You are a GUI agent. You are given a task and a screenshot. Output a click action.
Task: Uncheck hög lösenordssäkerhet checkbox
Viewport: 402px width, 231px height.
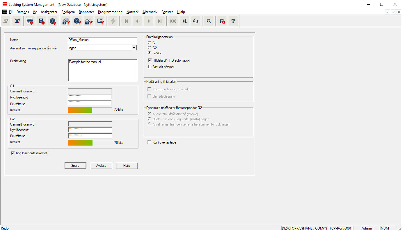click(x=13, y=153)
